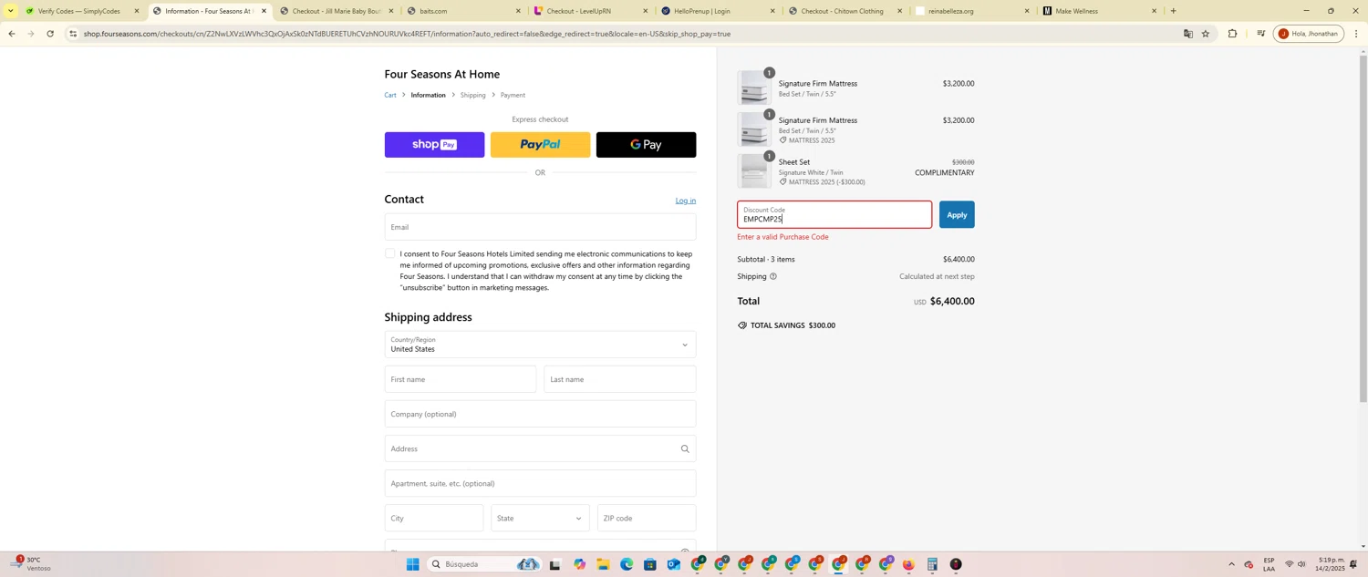Open the taskbar clock and date
Viewport: 1368px width, 577px height.
coord(1329,564)
